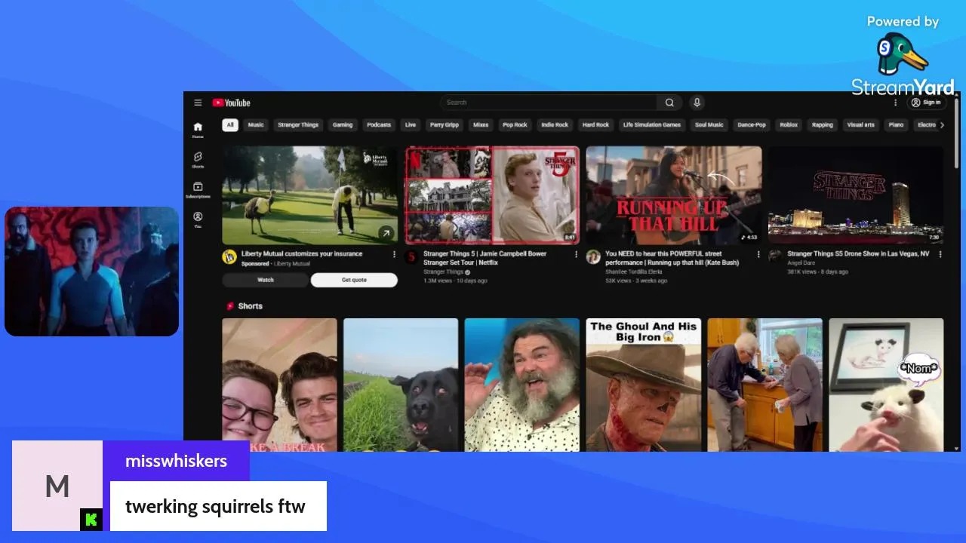The height and width of the screenshot is (543, 966).
Task: Open the elderly couple in kitchen short
Action: pos(764,385)
